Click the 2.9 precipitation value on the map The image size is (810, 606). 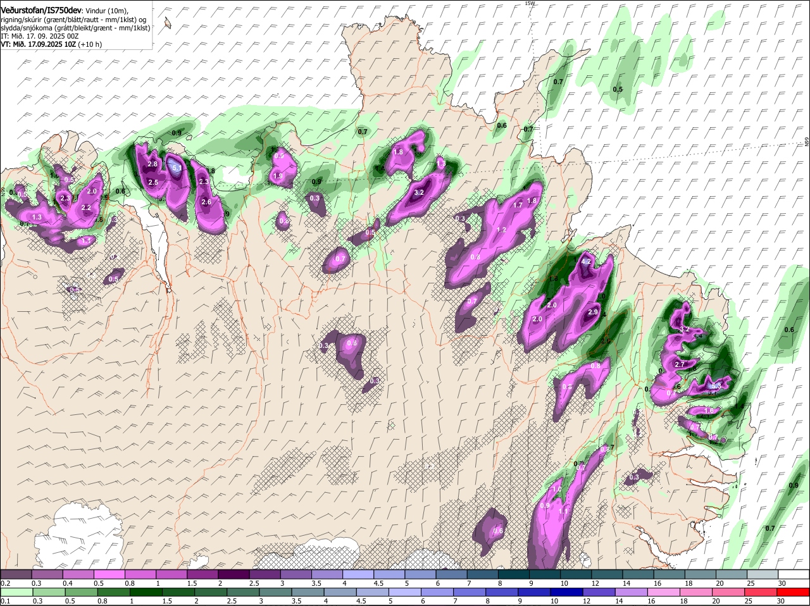pyautogui.click(x=593, y=312)
